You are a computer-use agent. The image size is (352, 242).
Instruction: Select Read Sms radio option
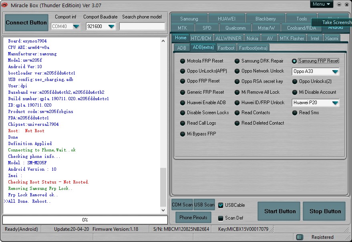pyautogui.click(x=294, y=113)
